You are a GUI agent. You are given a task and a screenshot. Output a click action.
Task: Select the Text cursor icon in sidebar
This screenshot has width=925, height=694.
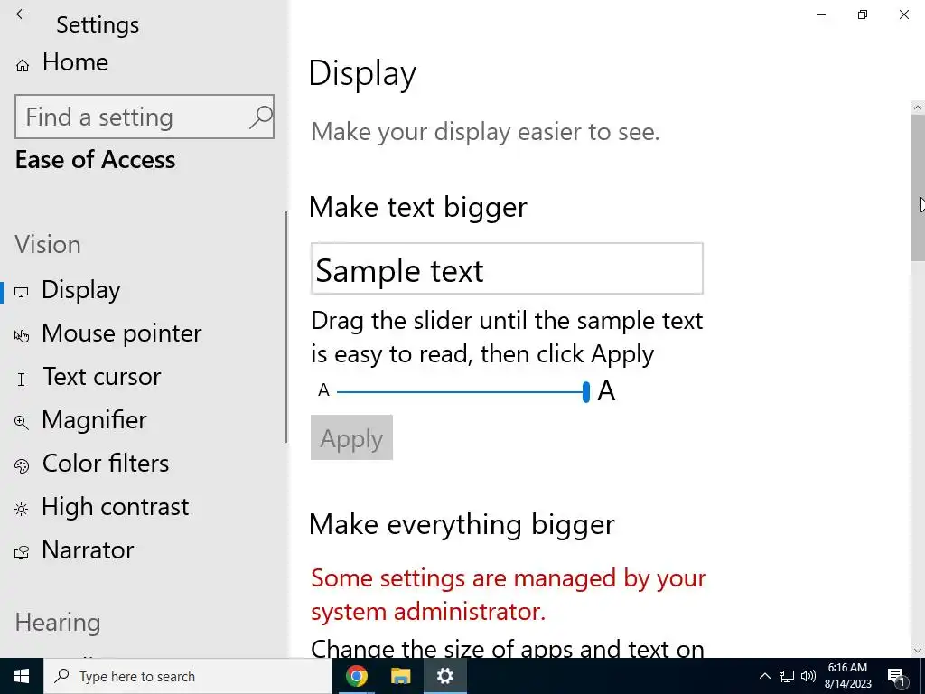[x=22, y=380]
